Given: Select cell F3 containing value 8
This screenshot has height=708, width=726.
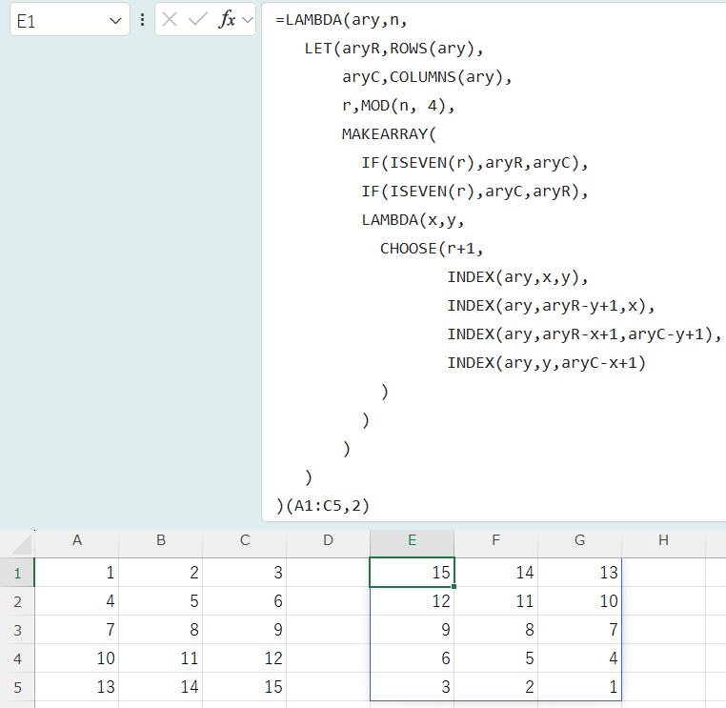Looking at the screenshot, I should tap(495, 630).
